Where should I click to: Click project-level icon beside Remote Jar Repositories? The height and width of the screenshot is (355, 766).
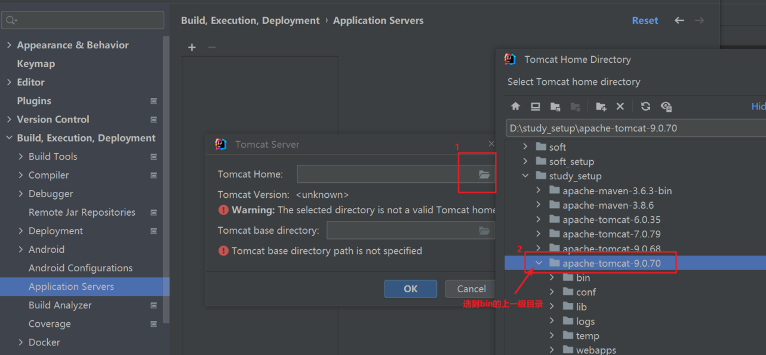153,212
